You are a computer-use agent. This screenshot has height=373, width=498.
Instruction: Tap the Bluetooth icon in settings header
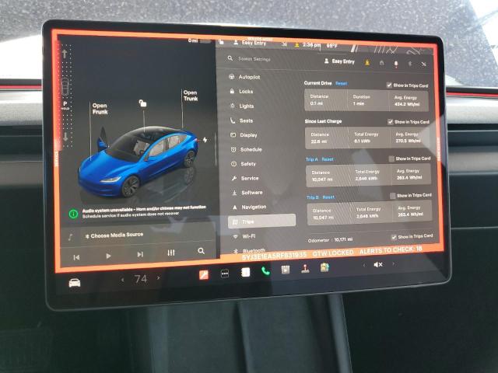coord(410,64)
